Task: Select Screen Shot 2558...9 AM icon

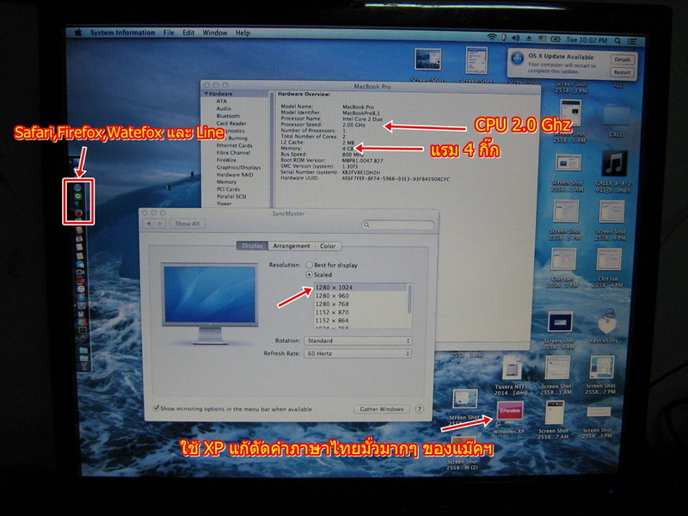Action: tap(560, 323)
